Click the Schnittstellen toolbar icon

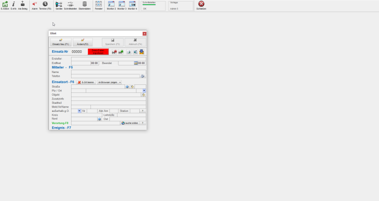70,4
